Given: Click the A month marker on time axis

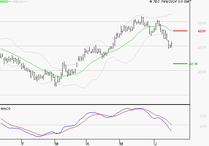Looking at the screenshot, I should (88, 144).
